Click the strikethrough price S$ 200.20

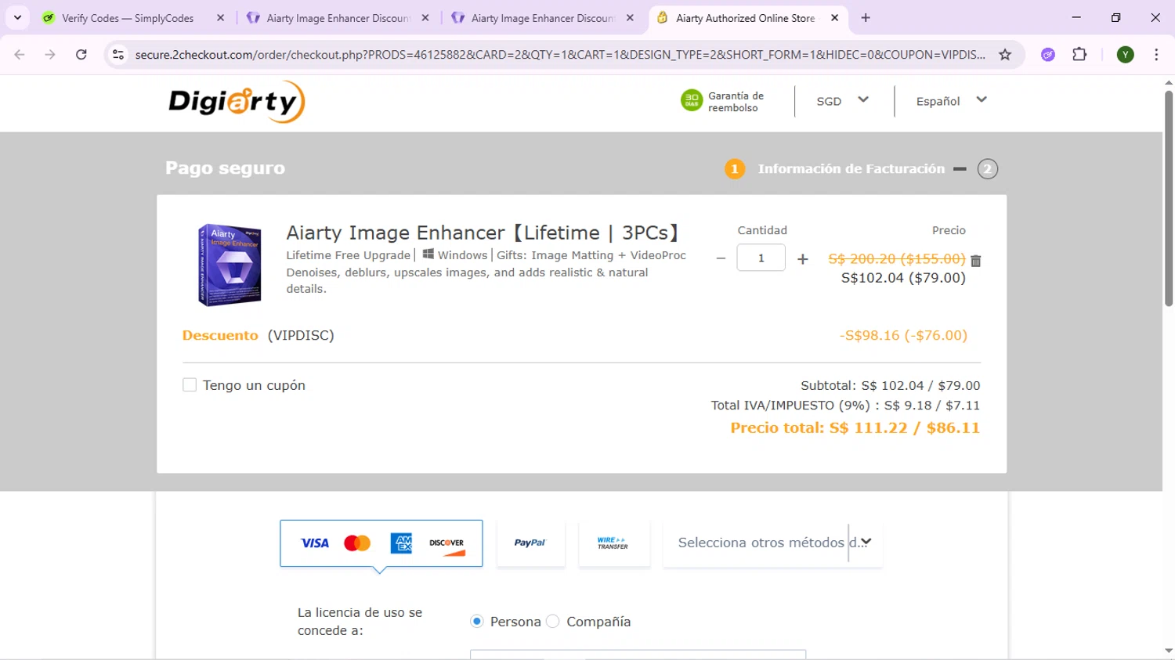pyautogui.click(x=897, y=258)
